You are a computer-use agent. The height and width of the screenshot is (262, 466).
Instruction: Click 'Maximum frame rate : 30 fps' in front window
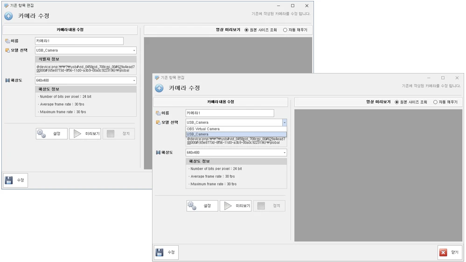tap(213, 184)
